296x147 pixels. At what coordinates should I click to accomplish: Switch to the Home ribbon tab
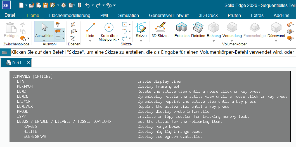click(x=33, y=15)
